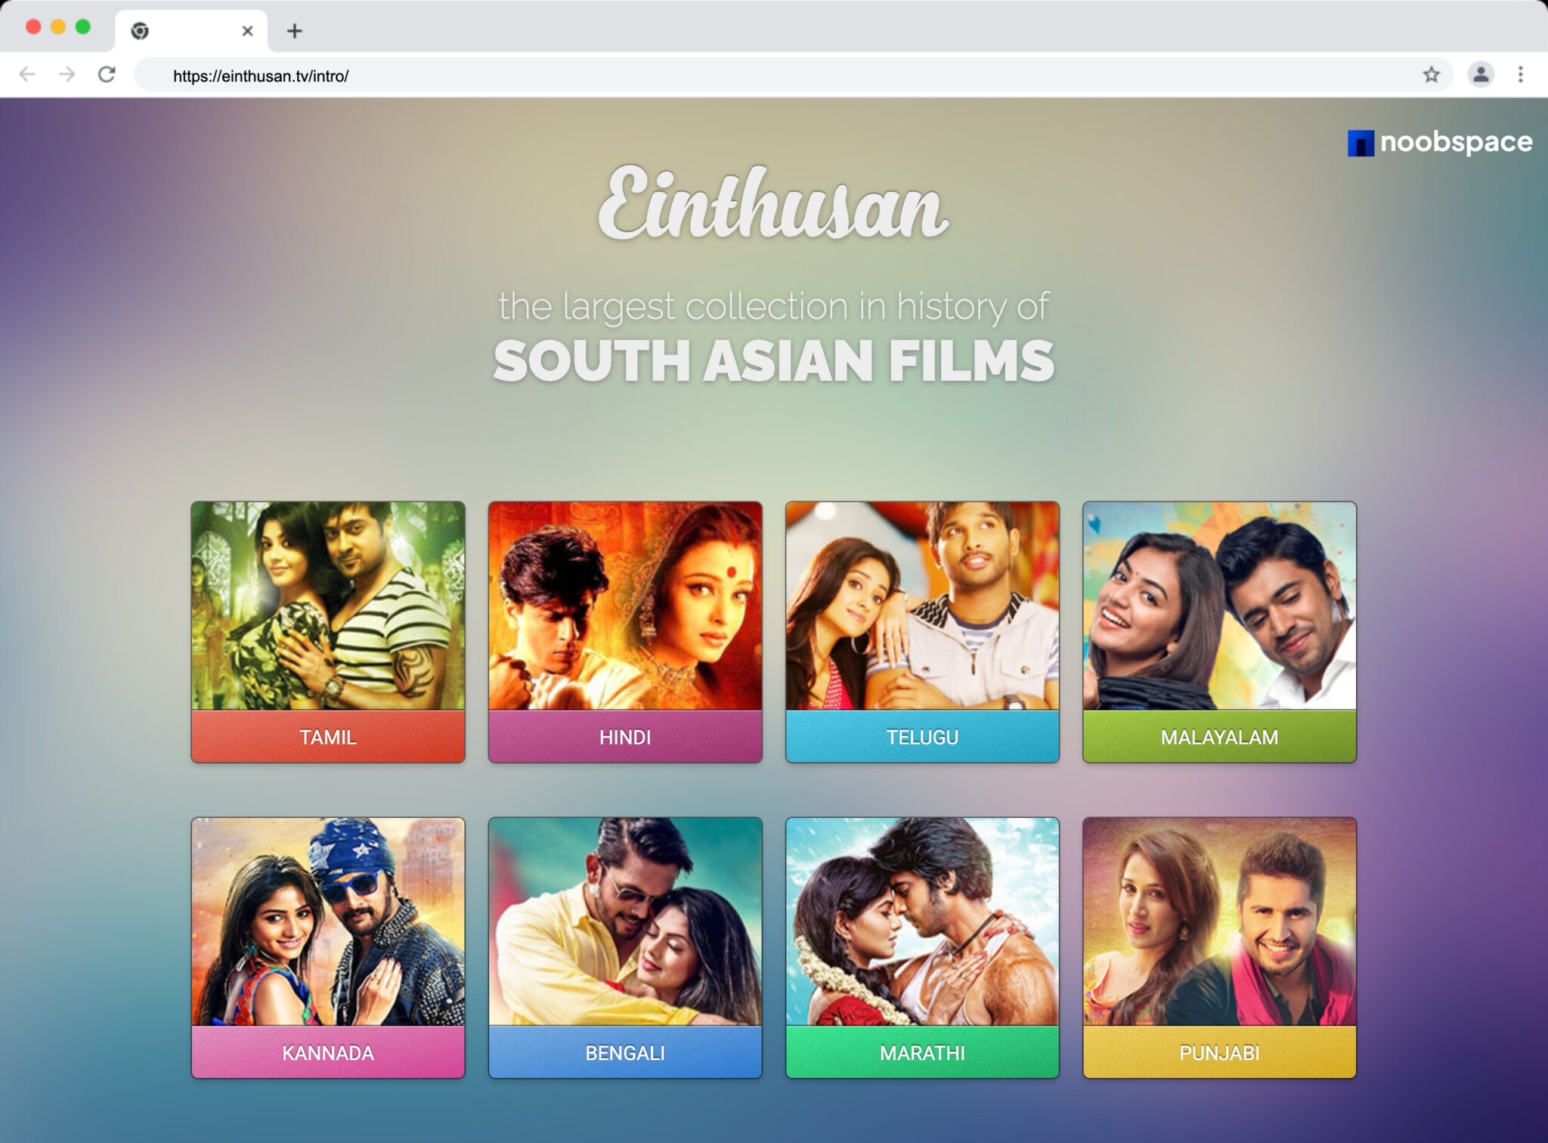This screenshot has height=1143, width=1548.
Task: Click the purple HINDI label
Action: click(625, 736)
